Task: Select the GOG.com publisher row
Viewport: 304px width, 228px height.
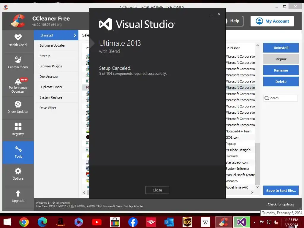Action: pyautogui.click(x=240, y=137)
